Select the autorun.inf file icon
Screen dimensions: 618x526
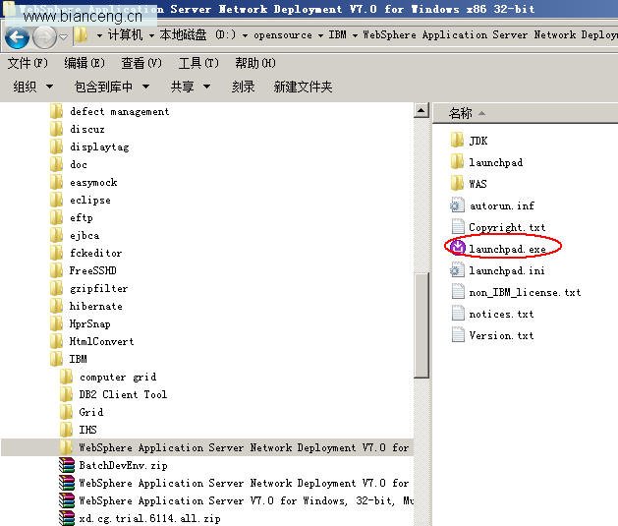tap(457, 205)
